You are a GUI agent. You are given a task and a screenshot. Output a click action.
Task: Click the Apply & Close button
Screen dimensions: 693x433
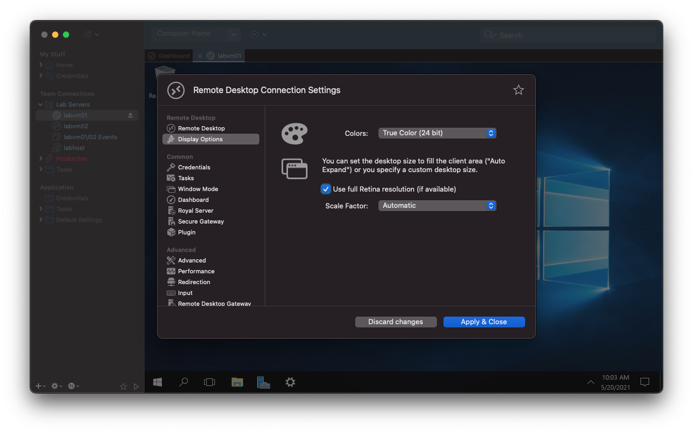click(x=483, y=322)
